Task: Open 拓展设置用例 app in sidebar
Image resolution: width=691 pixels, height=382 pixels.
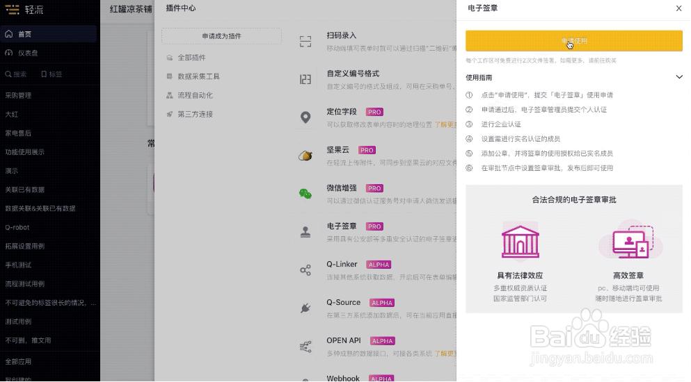Action: [24, 247]
